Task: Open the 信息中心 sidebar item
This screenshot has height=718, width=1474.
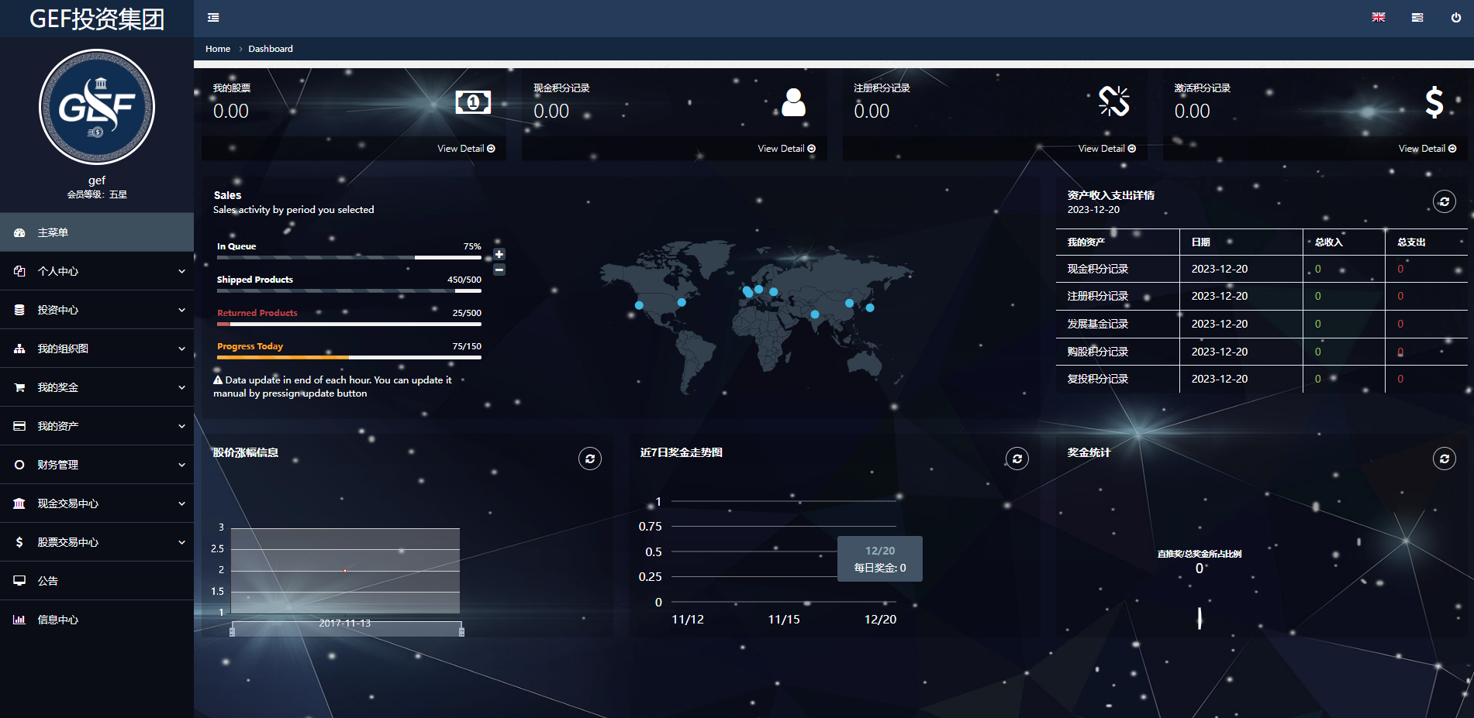Action: tap(97, 620)
